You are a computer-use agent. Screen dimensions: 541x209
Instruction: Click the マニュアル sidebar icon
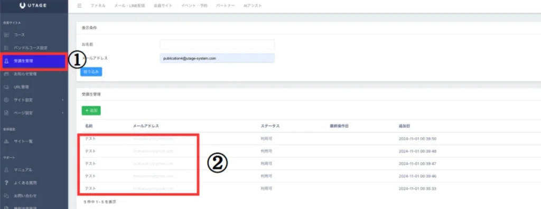[x=6, y=170]
